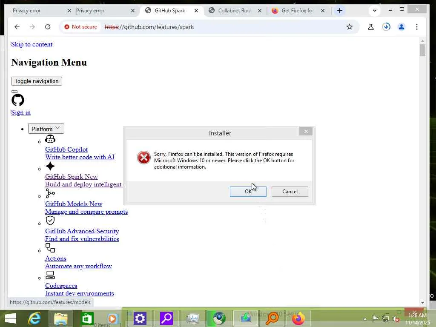The width and height of the screenshot is (436, 327).
Task: Click the Codespaces laptop icon
Action: point(50,275)
